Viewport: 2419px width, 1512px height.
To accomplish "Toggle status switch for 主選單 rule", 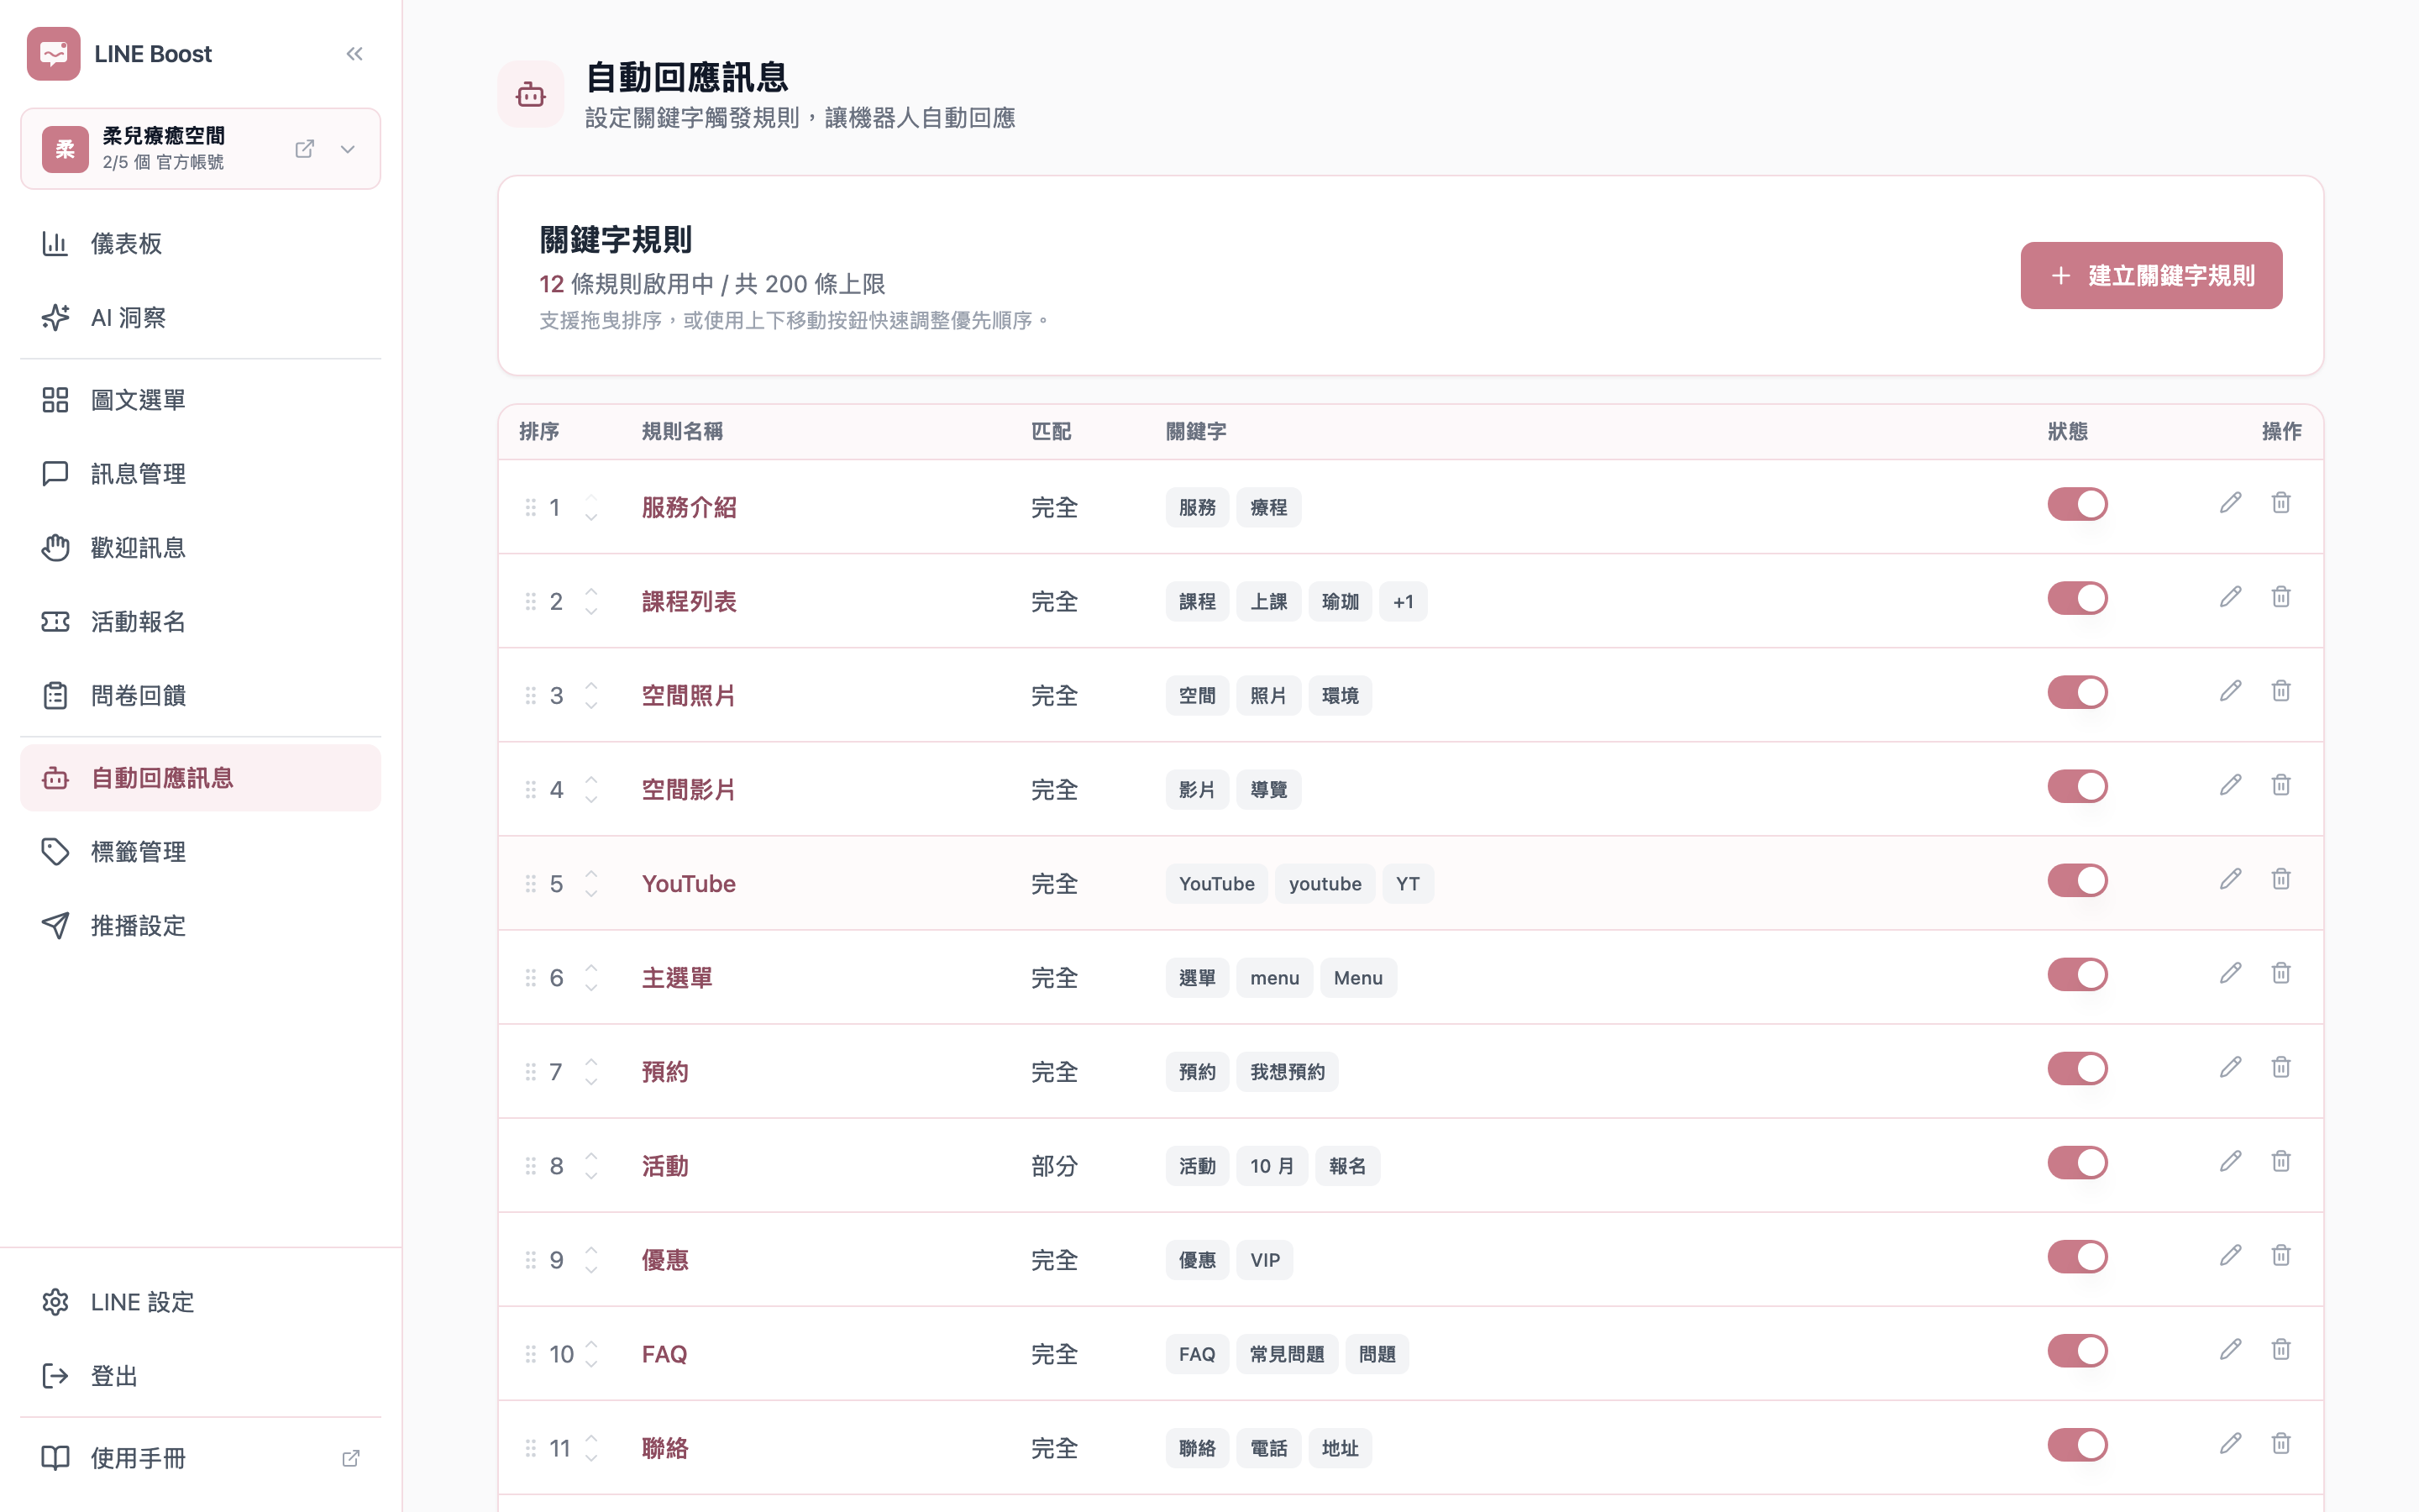I will [2077, 974].
